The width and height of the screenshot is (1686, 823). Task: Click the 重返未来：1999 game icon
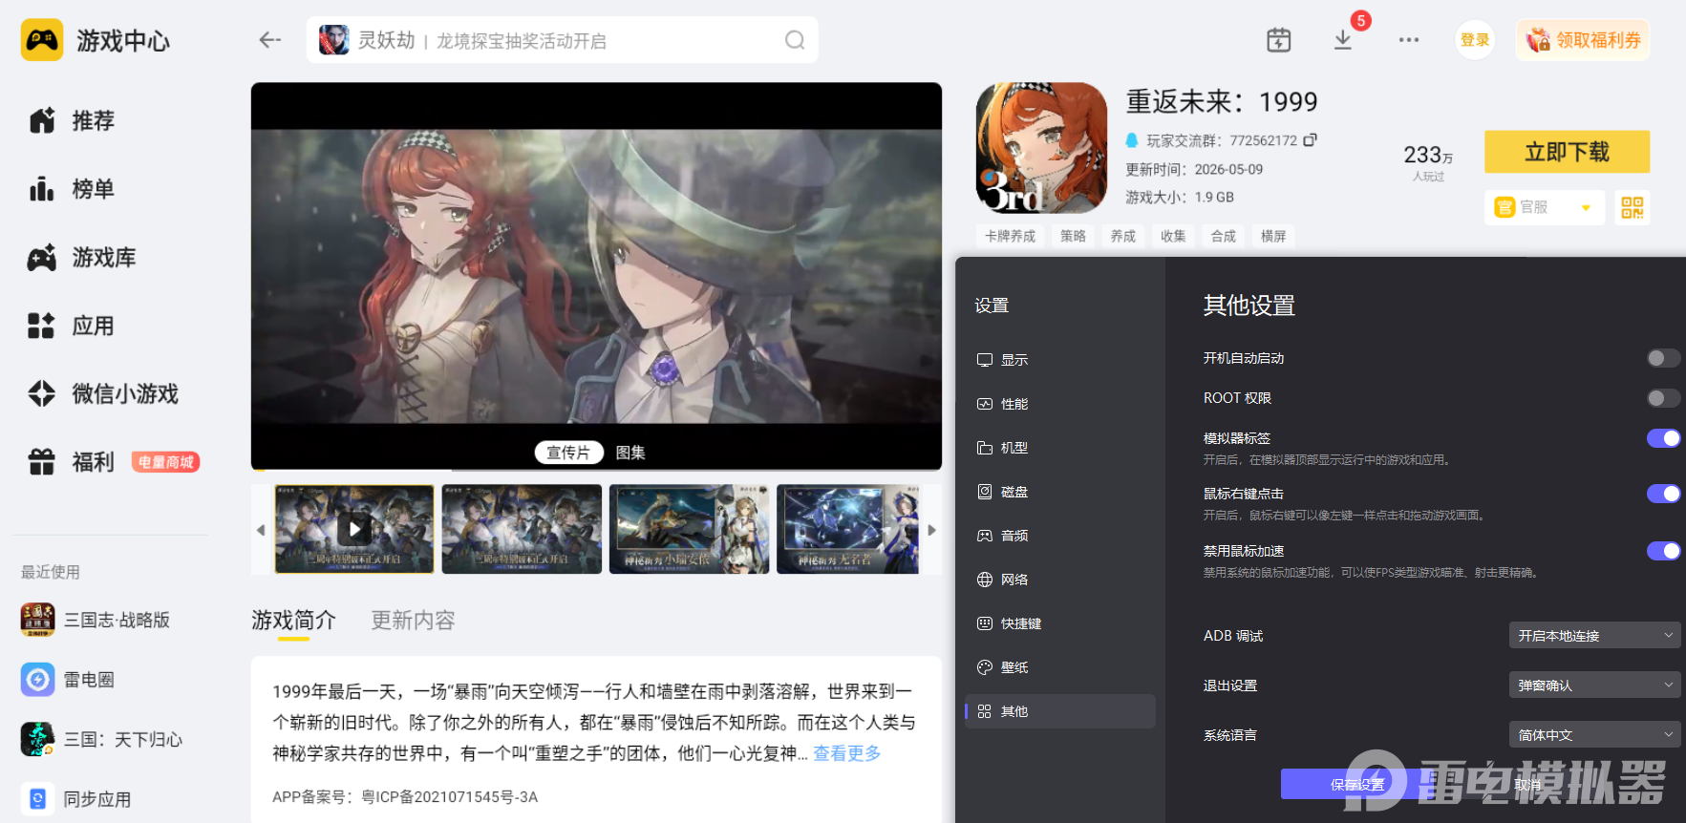click(1041, 148)
